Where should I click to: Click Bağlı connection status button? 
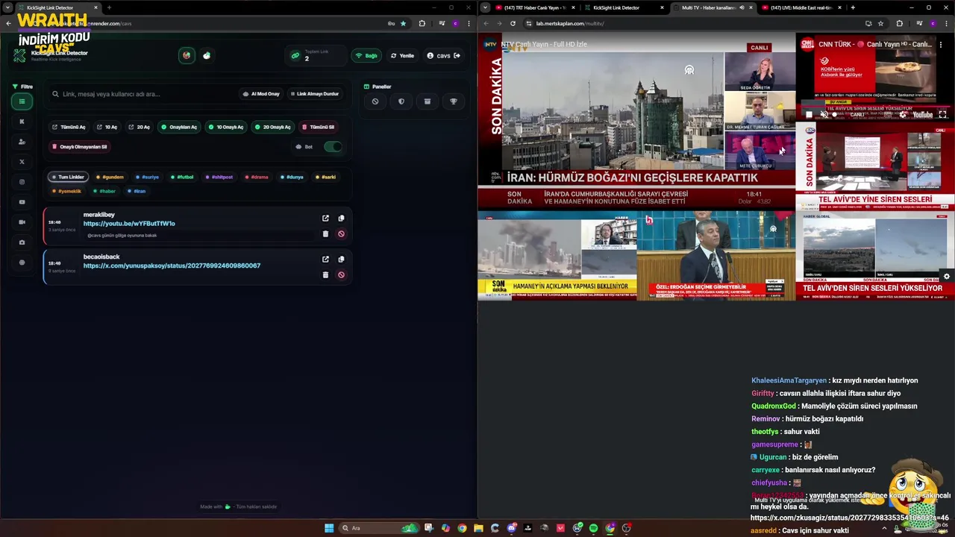click(366, 55)
